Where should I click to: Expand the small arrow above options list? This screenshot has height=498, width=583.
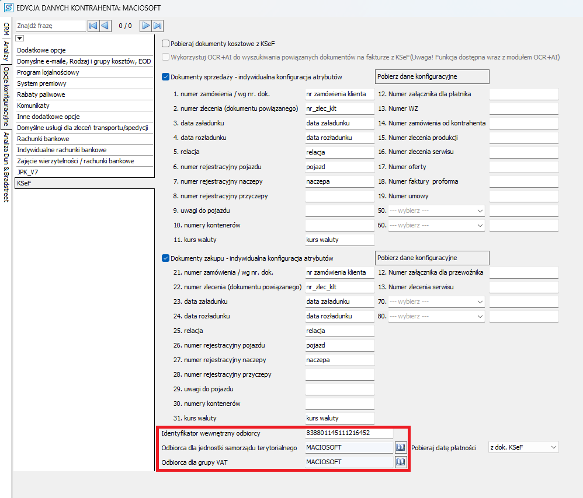(20, 38)
